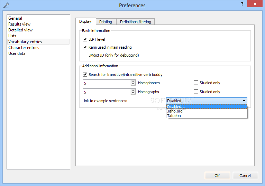Pick Tatoeba as example sentences source
Screen dimensions: 265x186
click(174, 116)
